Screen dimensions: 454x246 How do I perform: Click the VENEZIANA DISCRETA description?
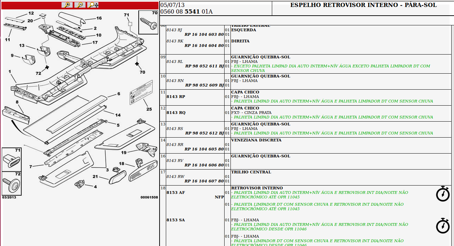(x=256, y=140)
